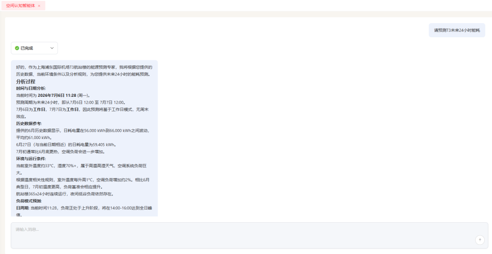
Task: Click the 负荷模式预测 subheading
Action: (29, 201)
